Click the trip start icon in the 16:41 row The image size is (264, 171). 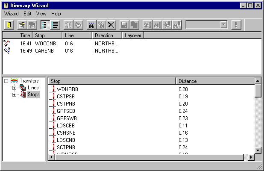7,43
